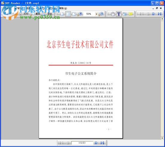Click the page number -1- in footer
The height and width of the screenshot is (147, 165).
click(x=109, y=129)
